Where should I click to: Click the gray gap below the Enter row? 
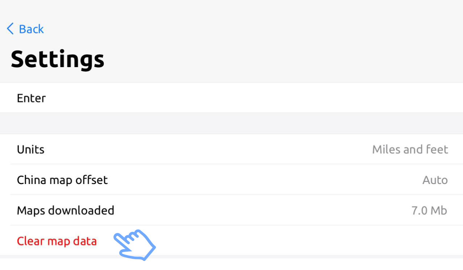[x=231, y=123]
